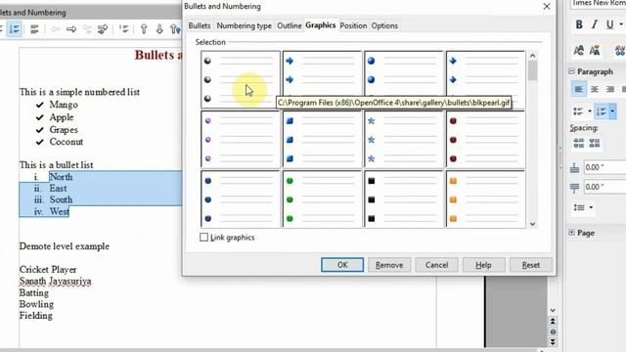This screenshot has height=352, width=626.
Task: Choose the purple pearl bullet graphic
Action: (x=241, y=139)
